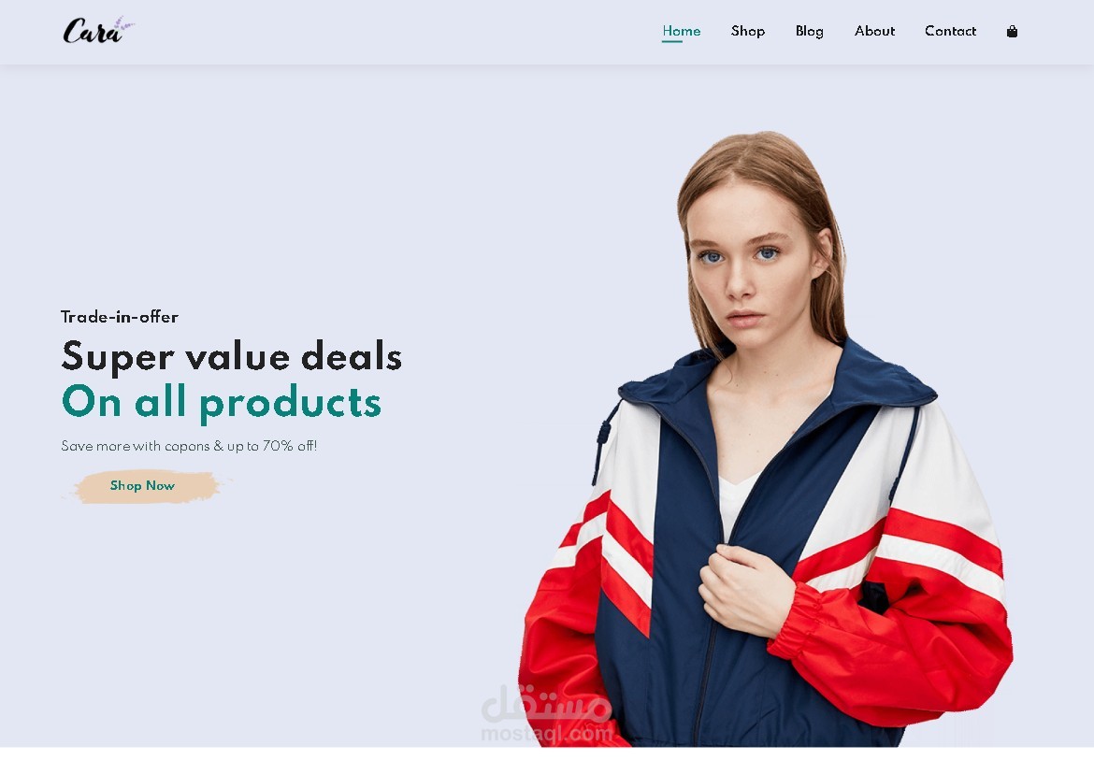Click the Arabic mostaql watermark logo

pyautogui.click(x=547, y=704)
